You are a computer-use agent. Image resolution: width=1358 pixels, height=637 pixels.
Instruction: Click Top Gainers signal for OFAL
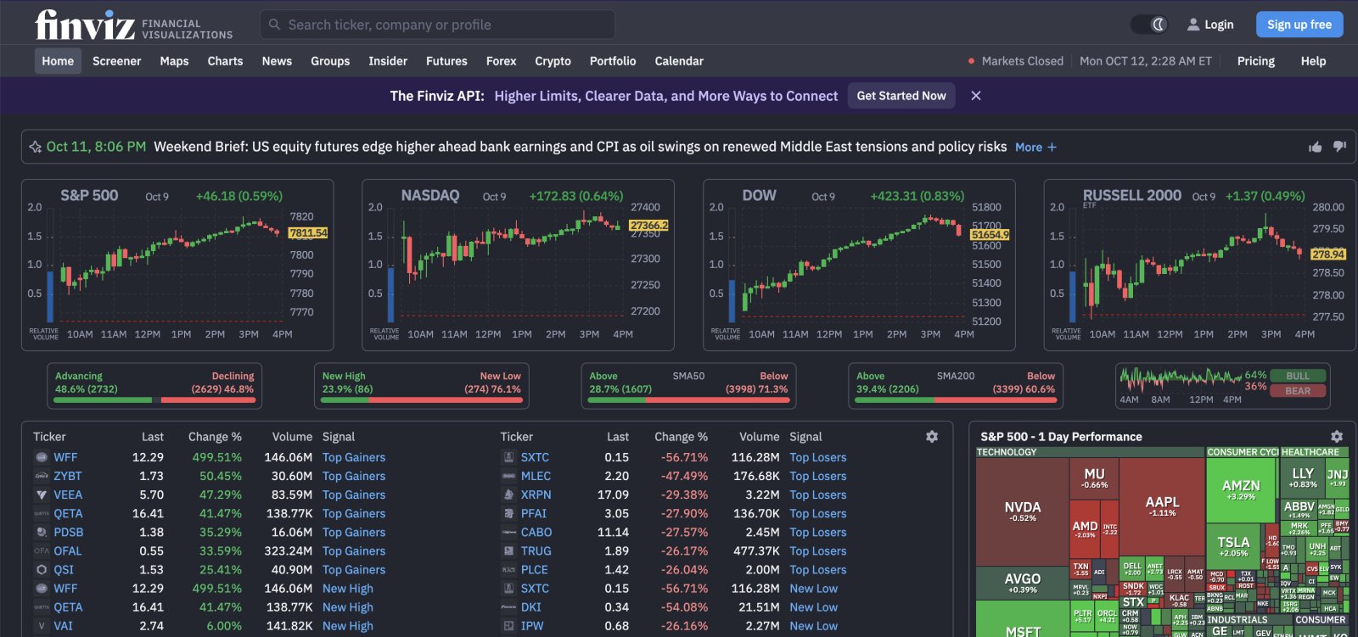point(354,550)
